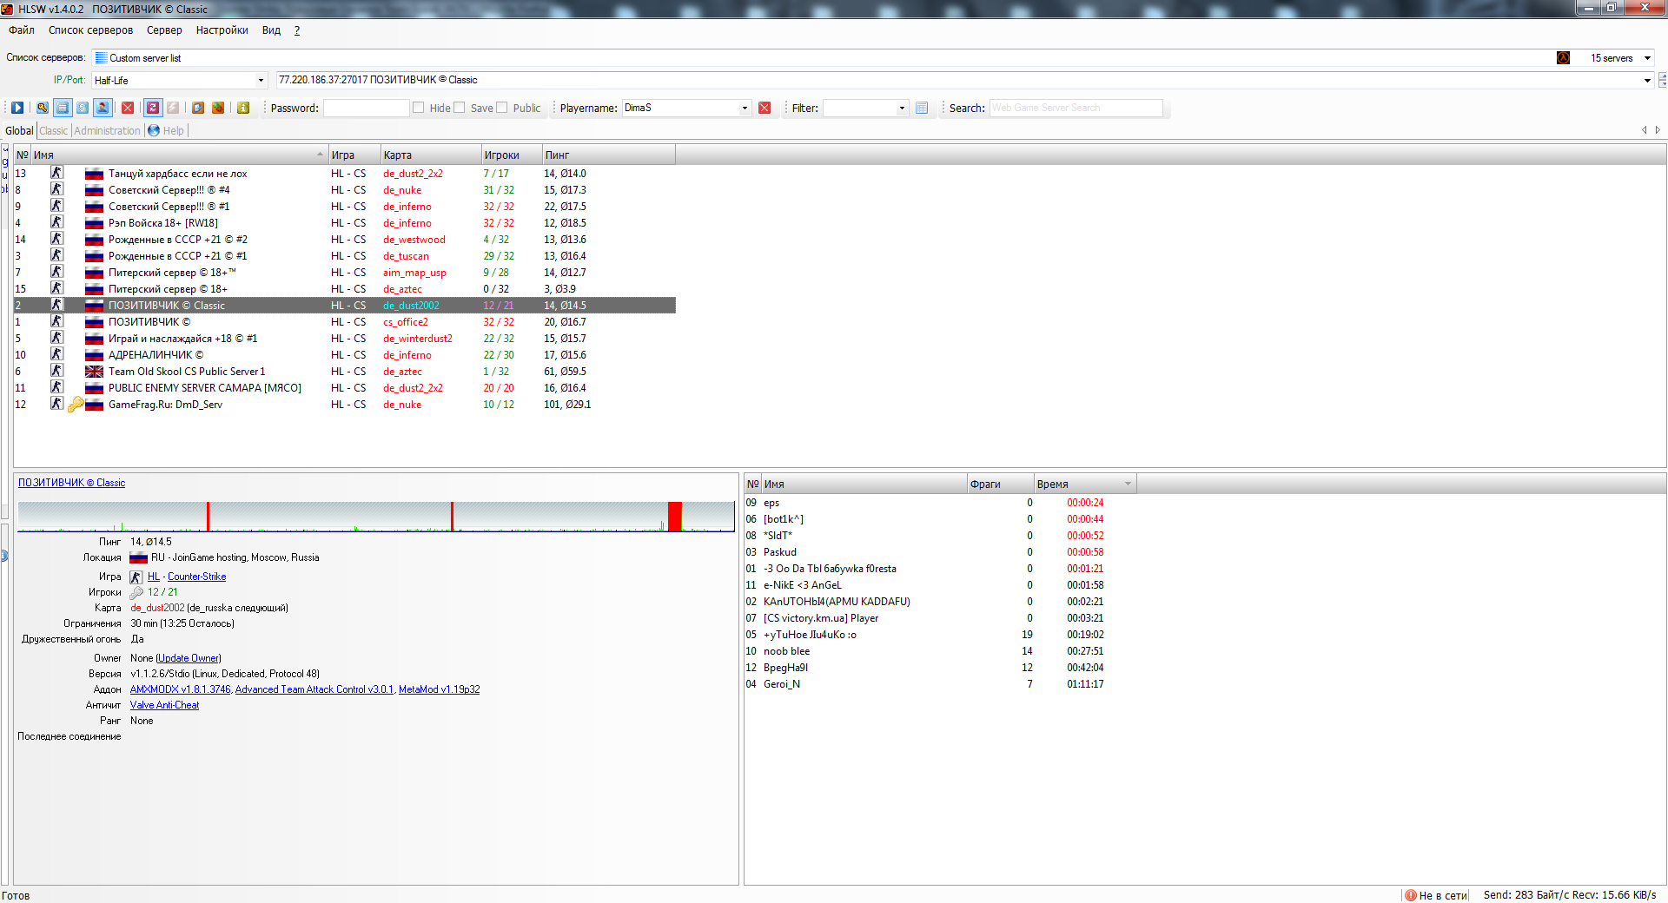1668x903 pixels.
Task: Click key icon on GameFrag.Ru server row
Action: coord(76,405)
